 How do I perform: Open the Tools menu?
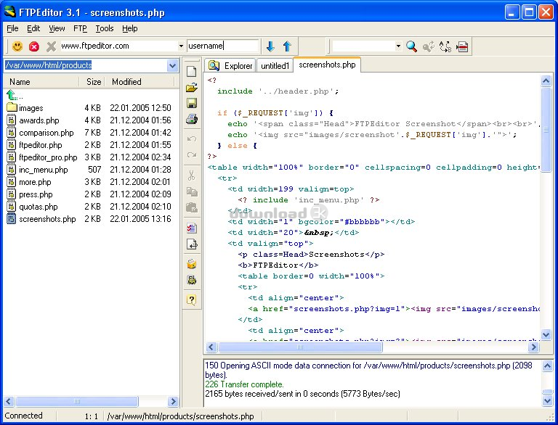coord(105,28)
